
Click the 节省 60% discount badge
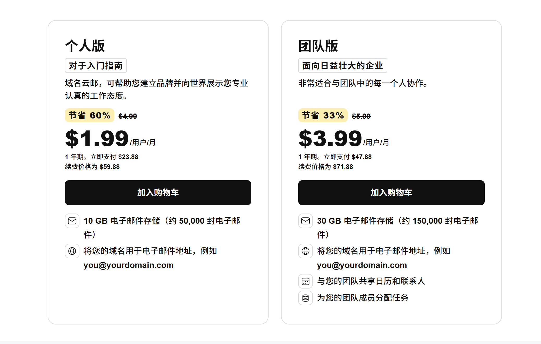click(x=90, y=115)
